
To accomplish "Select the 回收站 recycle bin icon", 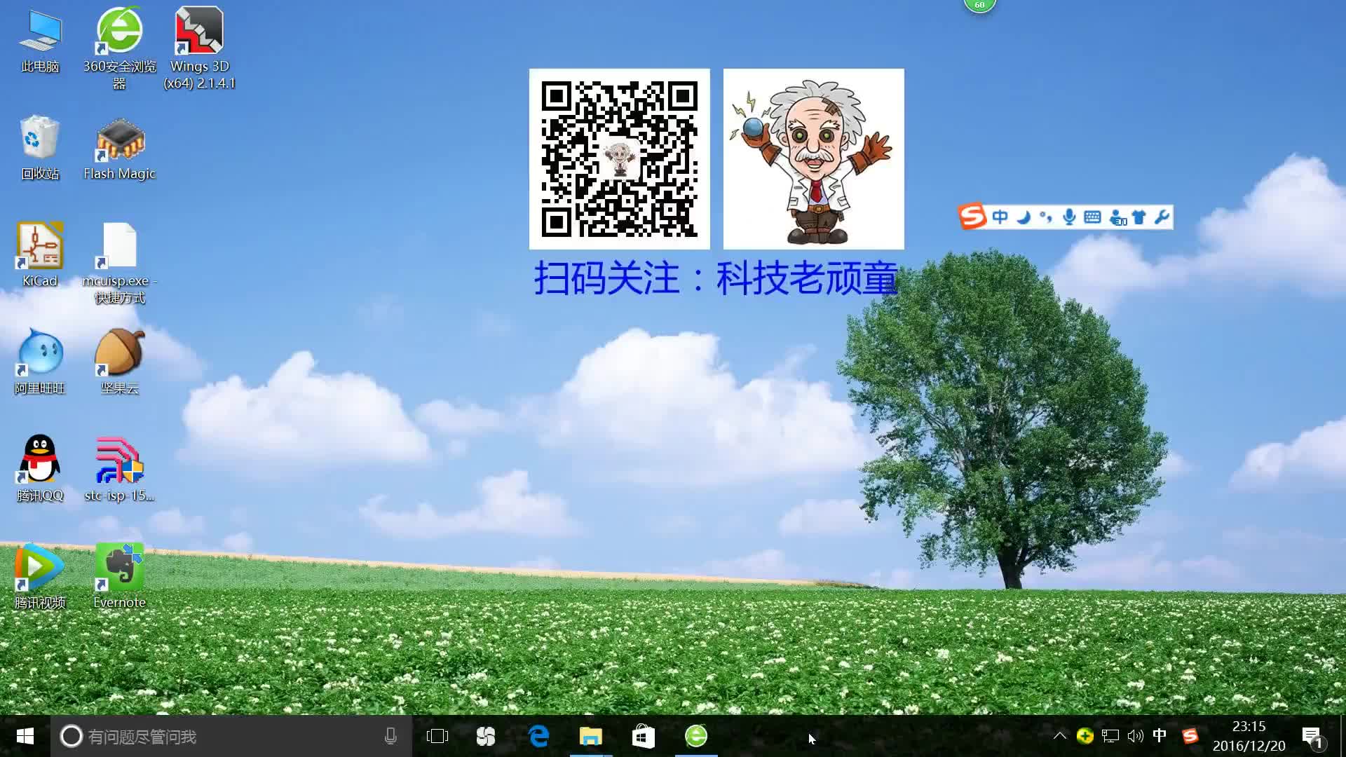I will 40,148.
